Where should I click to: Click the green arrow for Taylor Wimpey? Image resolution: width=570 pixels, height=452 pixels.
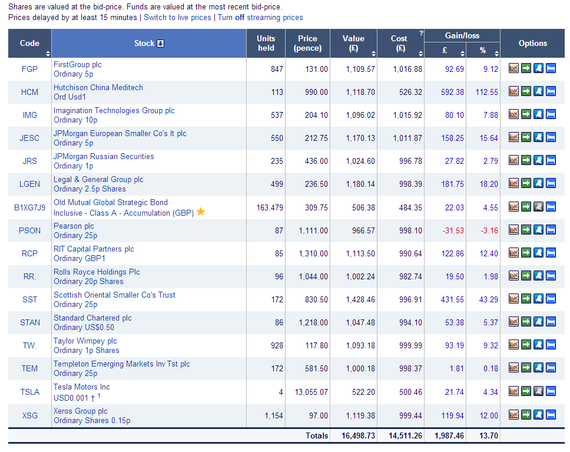[x=526, y=345]
